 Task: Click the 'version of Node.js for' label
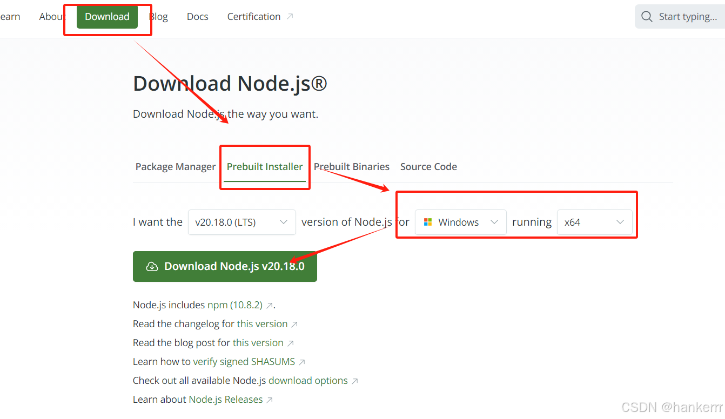(355, 222)
